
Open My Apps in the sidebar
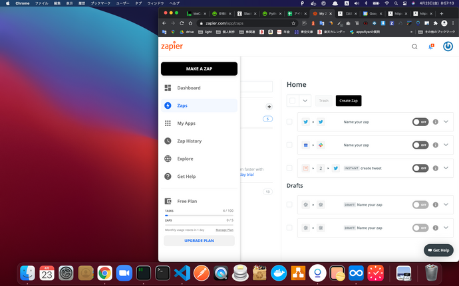click(x=199, y=123)
